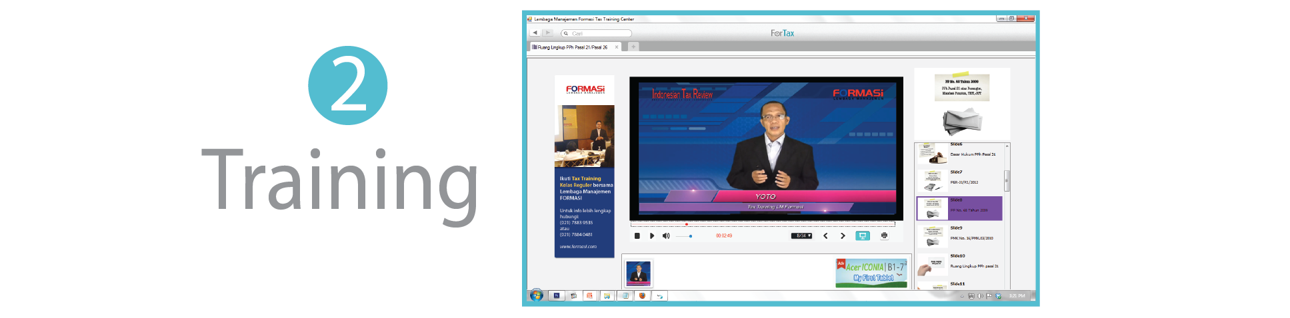Click the slide list scrollbar up arrow
Viewport: 1290px width, 318px height.
click(1007, 146)
